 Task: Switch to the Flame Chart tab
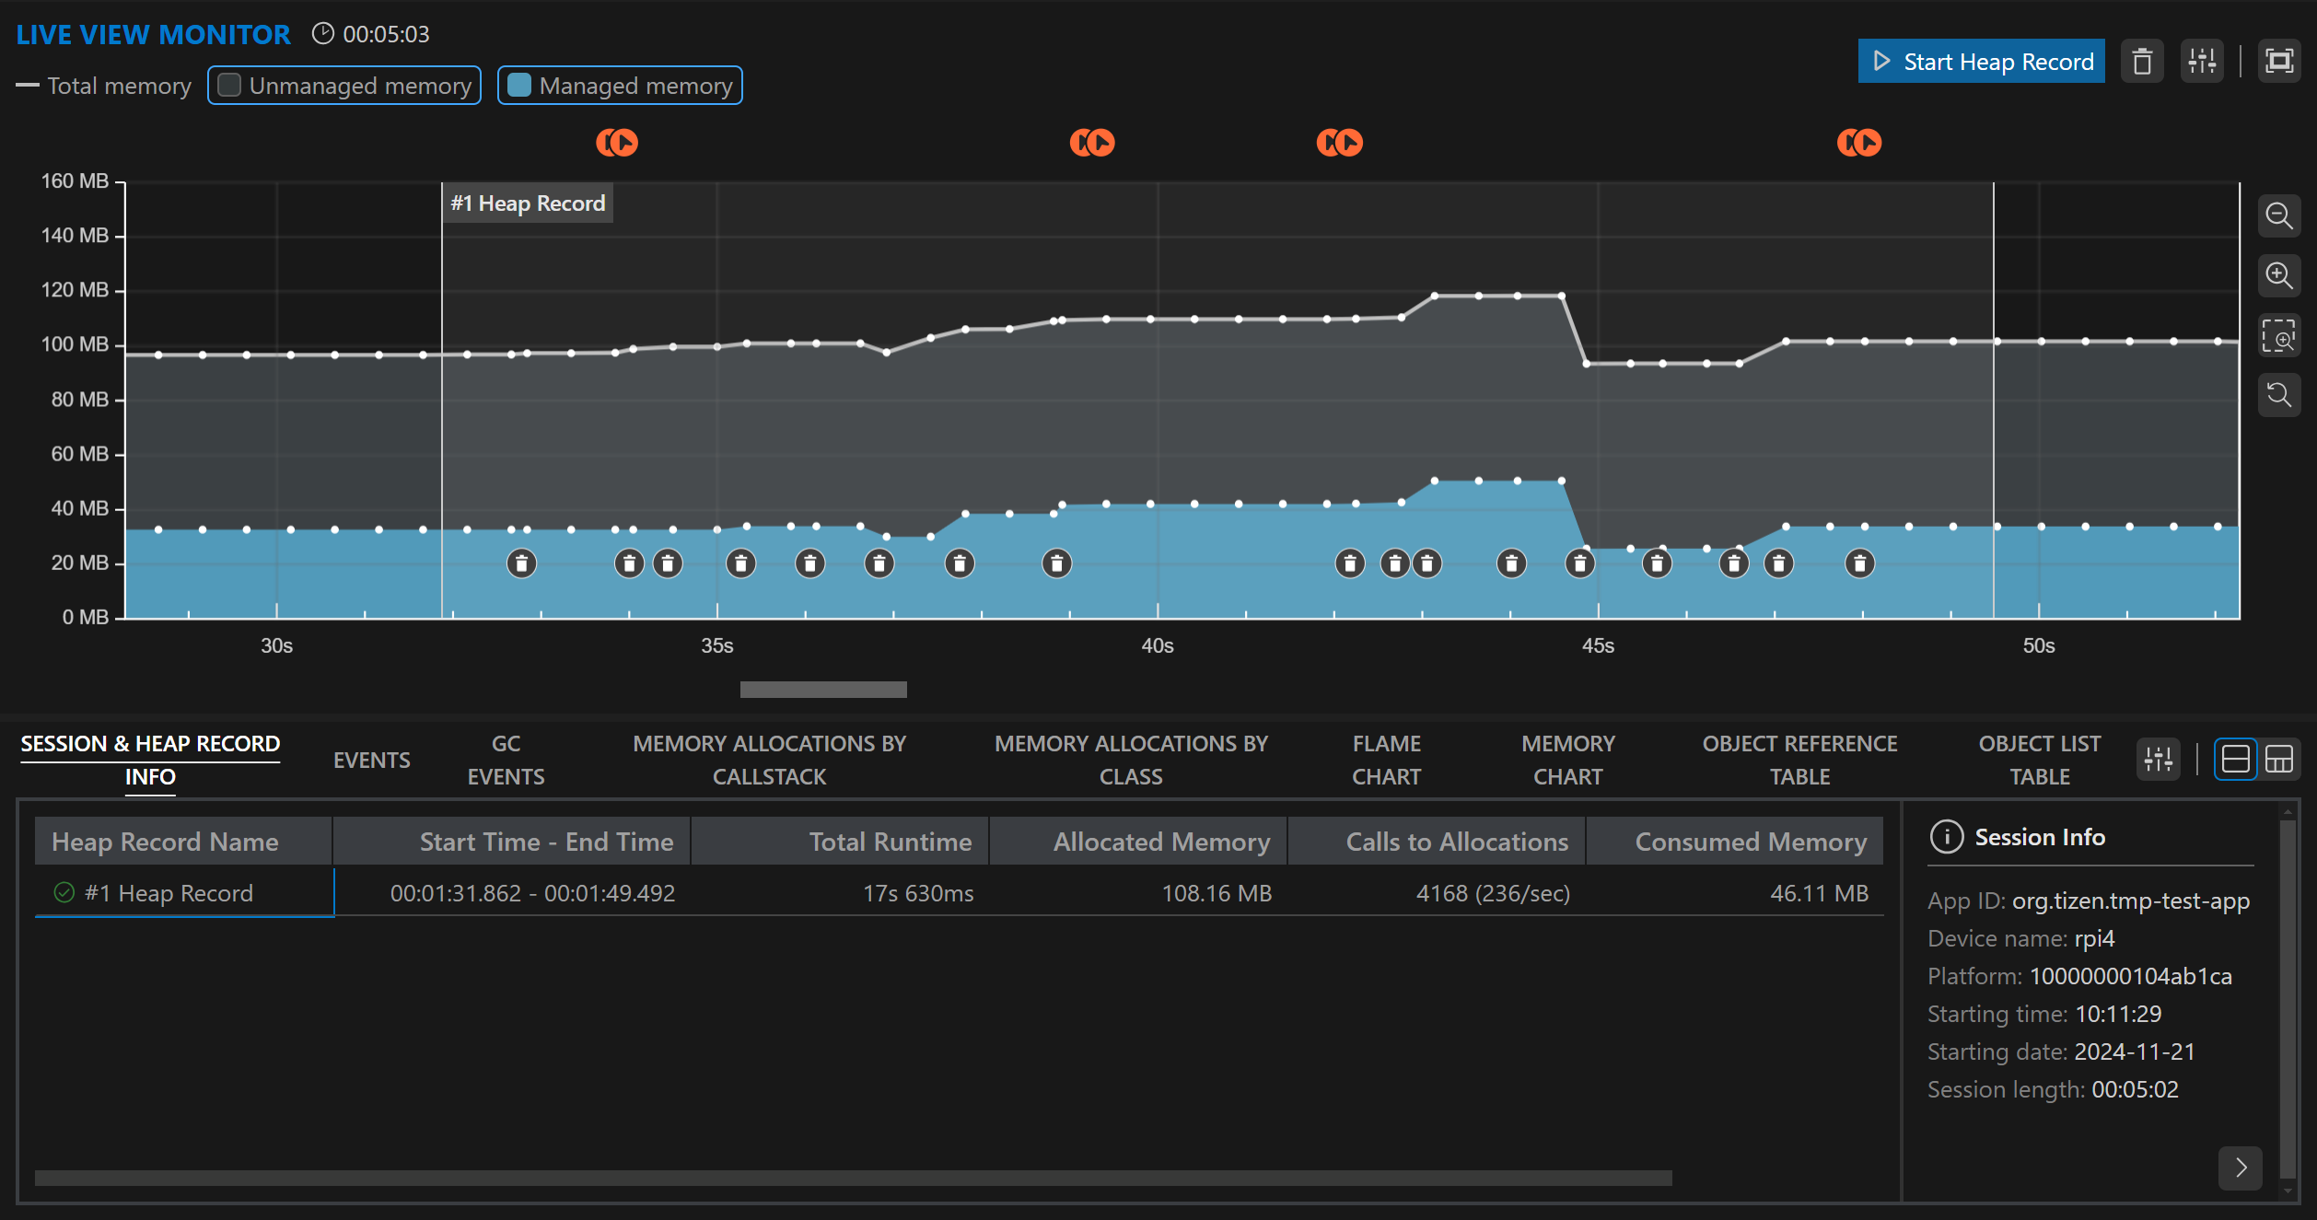pos(1386,760)
